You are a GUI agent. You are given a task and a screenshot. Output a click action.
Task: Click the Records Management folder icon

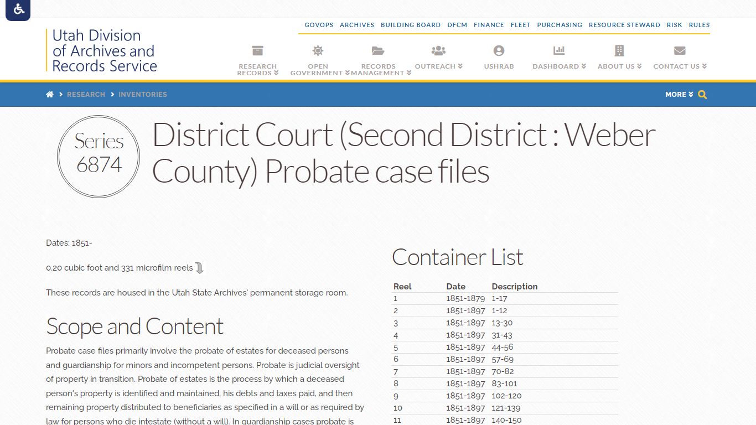click(378, 51)
